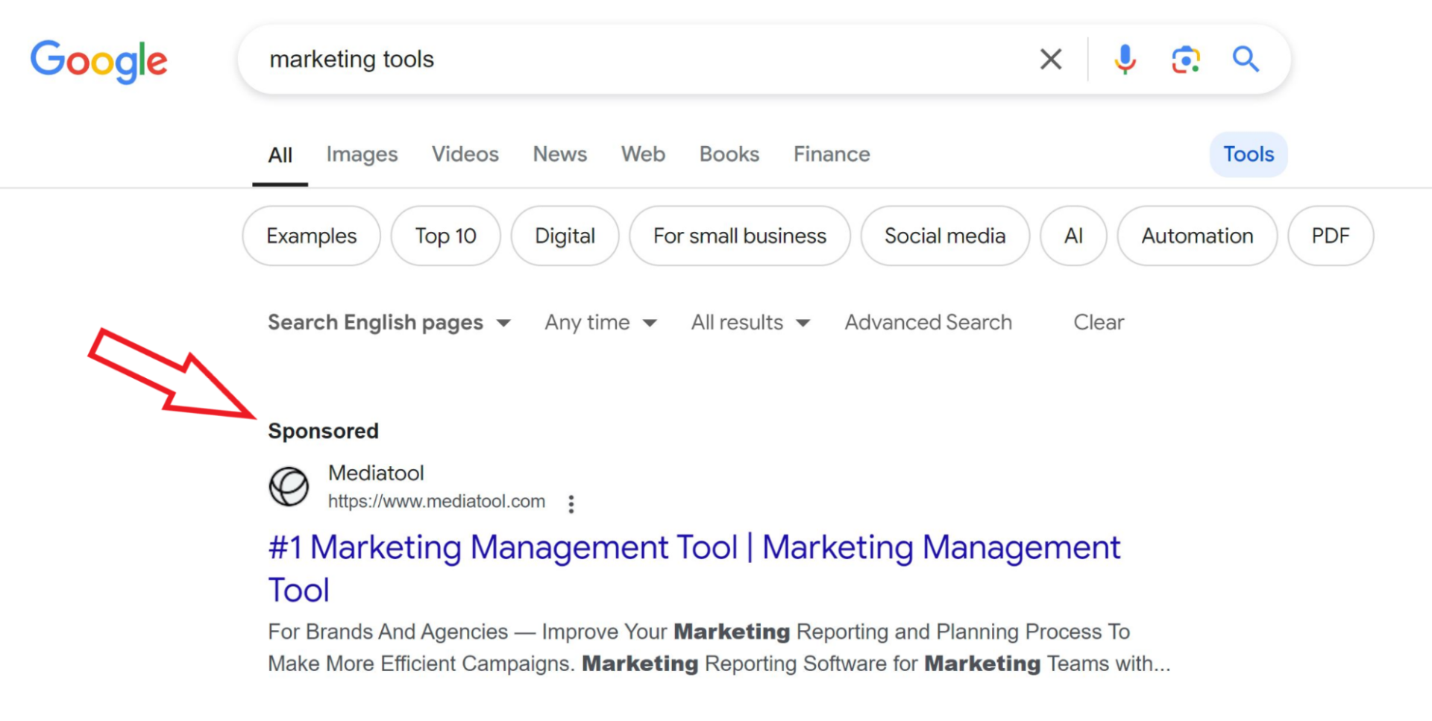Click the Google logo
Image resolution: width=1432 pixels, height=721 pixels.
98,62
